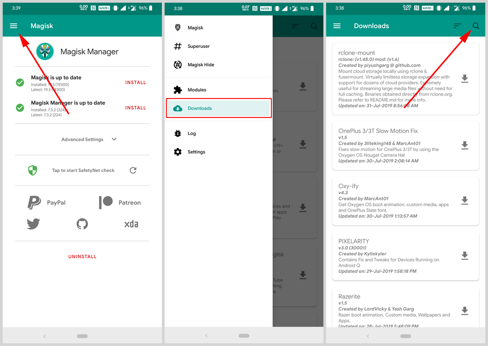Tap battery indicator in Magisk screen status bar

click(151, 8)
